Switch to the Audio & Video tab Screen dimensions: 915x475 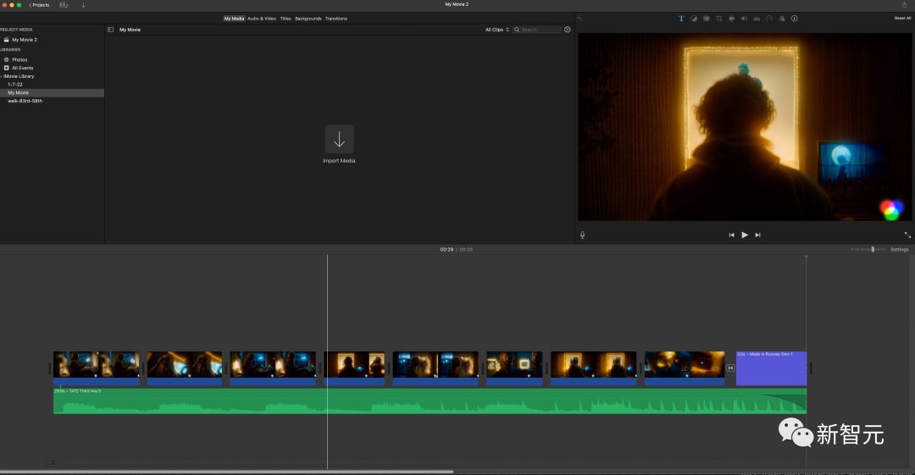click(262, 19)
